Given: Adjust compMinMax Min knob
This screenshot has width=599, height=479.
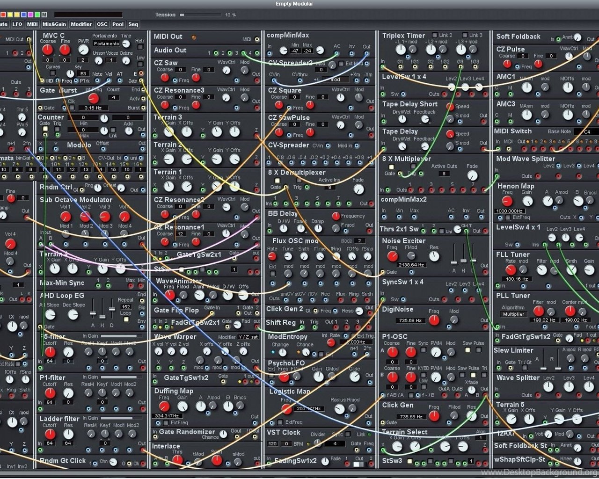Looking at the screenshot, I should pyautogui.click(x=284, y=51).
